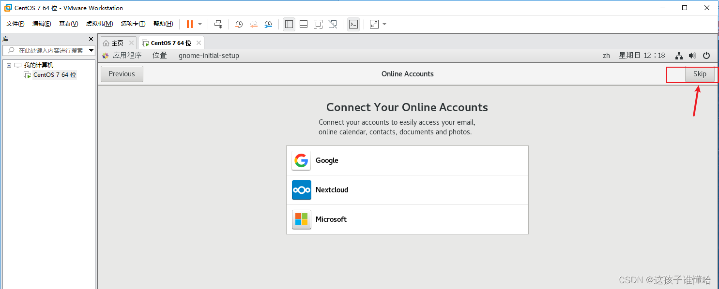Click the volume icon in top bar
This screenshot has height=289, width=719.
tap(692, 56)
